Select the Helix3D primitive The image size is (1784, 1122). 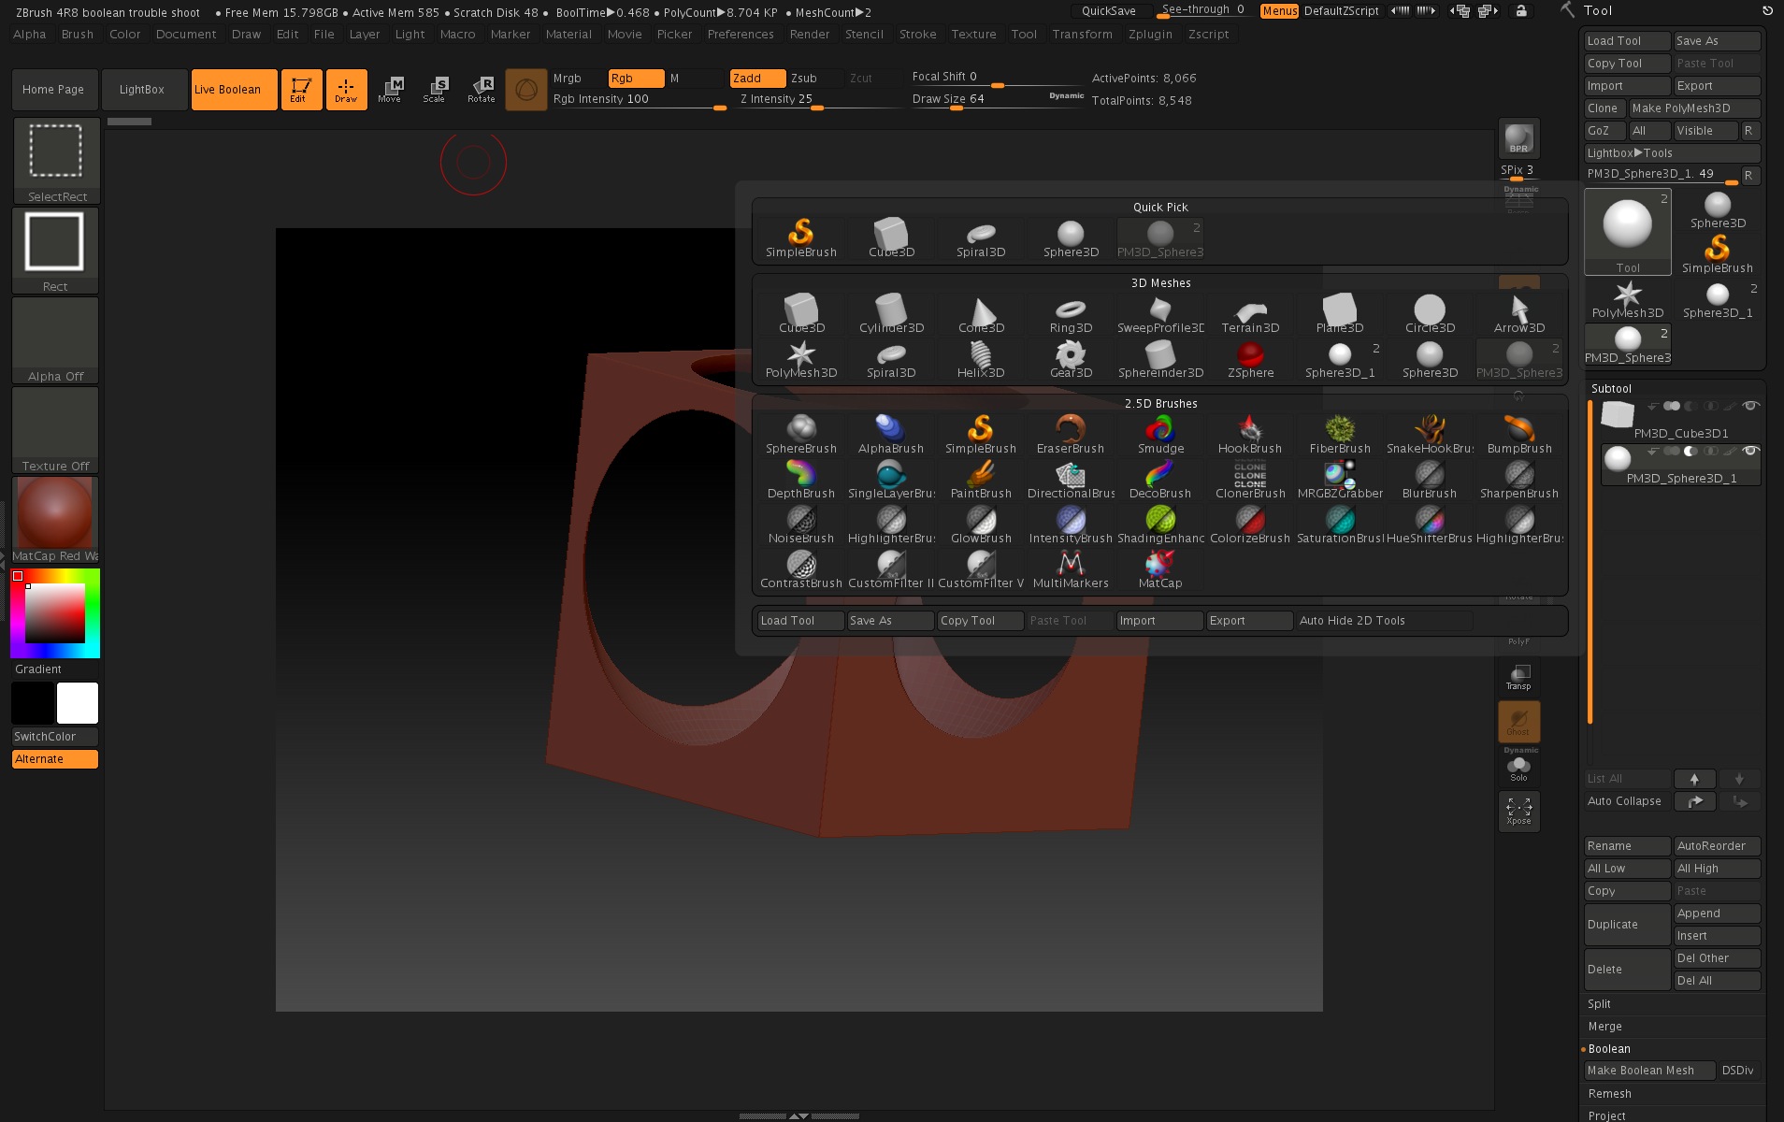(981, 359)
